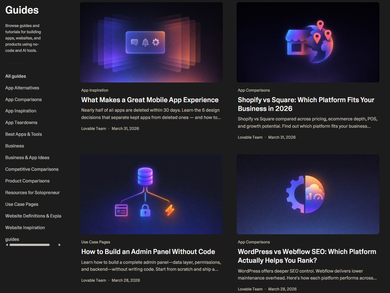Select All guides in the sidebar
390x293 pixels.
click(16, 76)
